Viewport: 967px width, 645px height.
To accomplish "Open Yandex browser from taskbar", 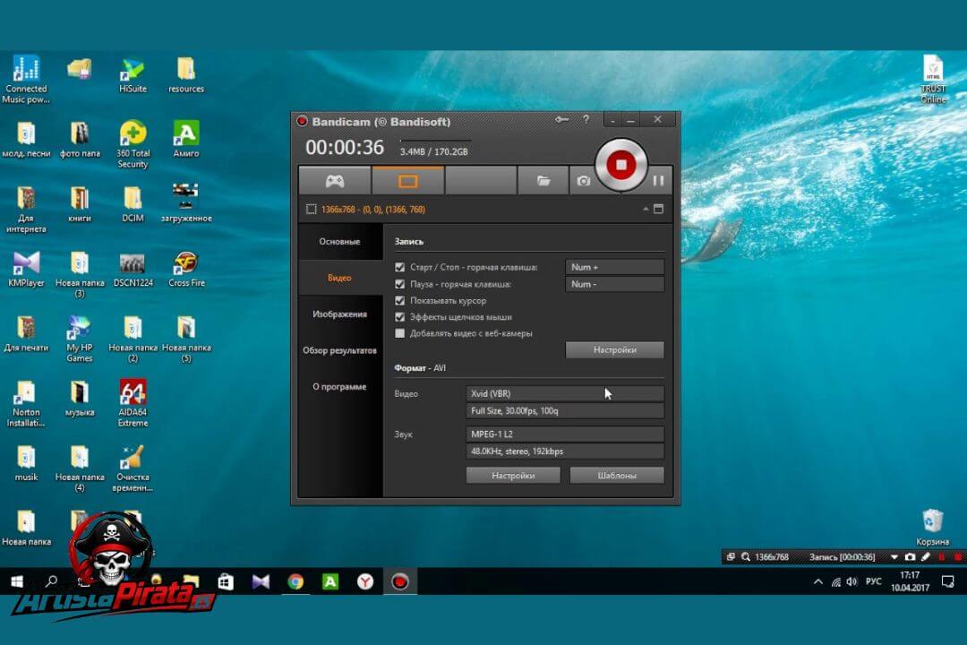I will tap(365, 581).
